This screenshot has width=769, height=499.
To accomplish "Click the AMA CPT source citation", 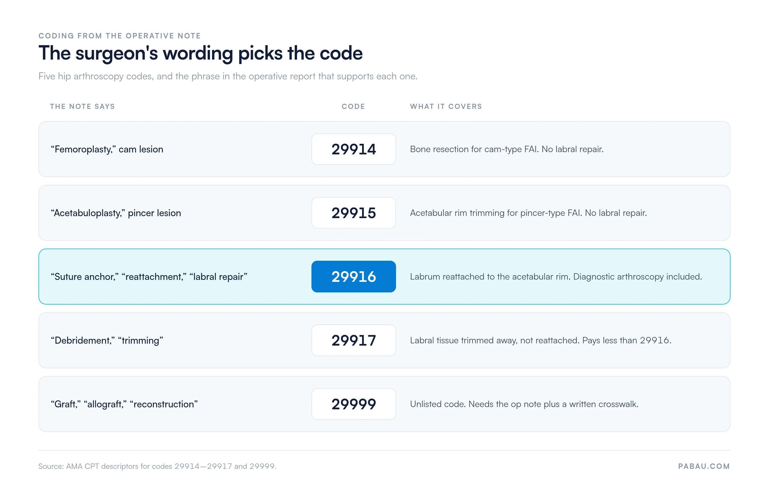I will pos(157,466).
